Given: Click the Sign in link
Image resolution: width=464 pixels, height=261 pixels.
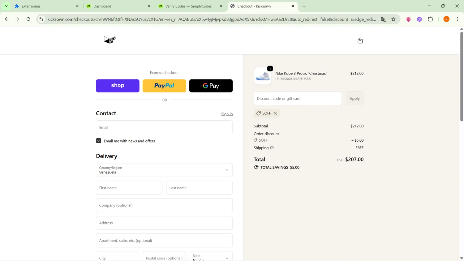Looking at the screenshot, I should pos(227,114).
